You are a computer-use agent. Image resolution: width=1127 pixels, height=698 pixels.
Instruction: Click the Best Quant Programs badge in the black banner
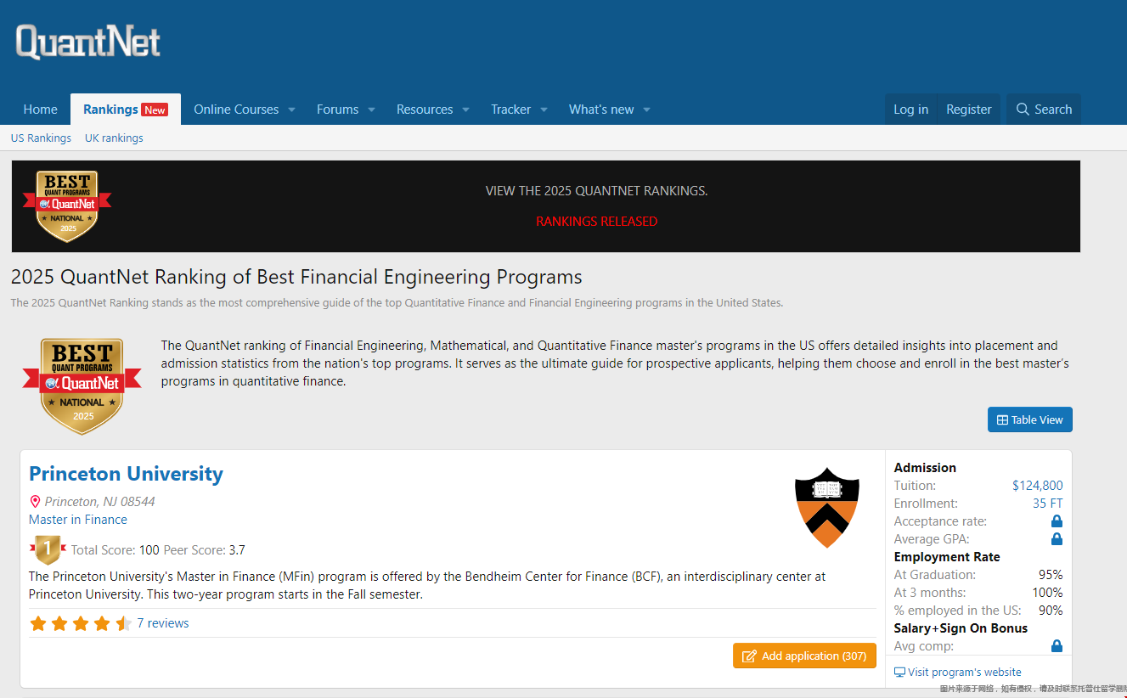tap(67, 206)
